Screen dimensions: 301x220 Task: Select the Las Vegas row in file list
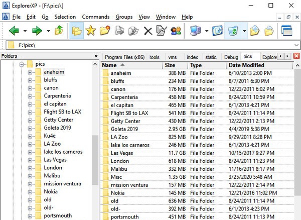coord(197,153)
